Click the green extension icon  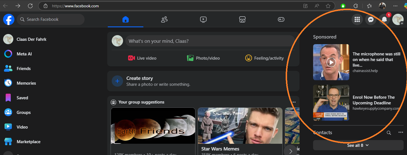(343, 6)
